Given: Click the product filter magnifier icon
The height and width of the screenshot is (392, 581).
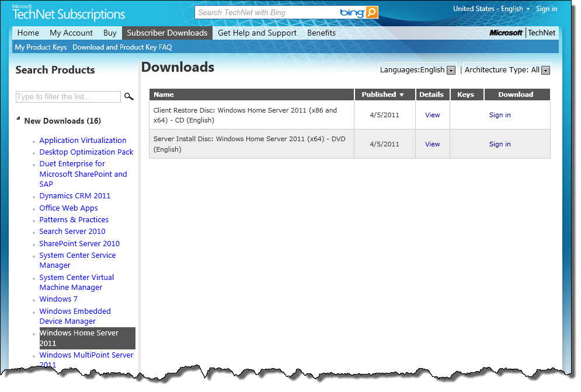Looking at the screenshot, I should 128,97.
